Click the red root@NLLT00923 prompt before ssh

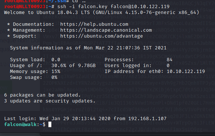pos(25,7)
